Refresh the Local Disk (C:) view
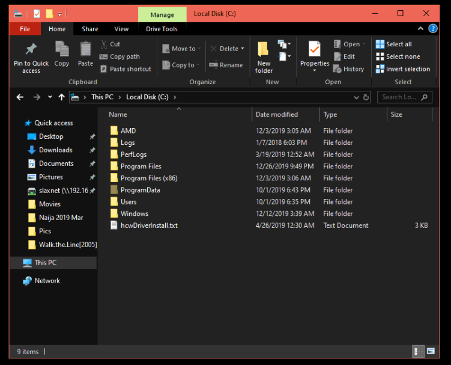 coord(366,97)
